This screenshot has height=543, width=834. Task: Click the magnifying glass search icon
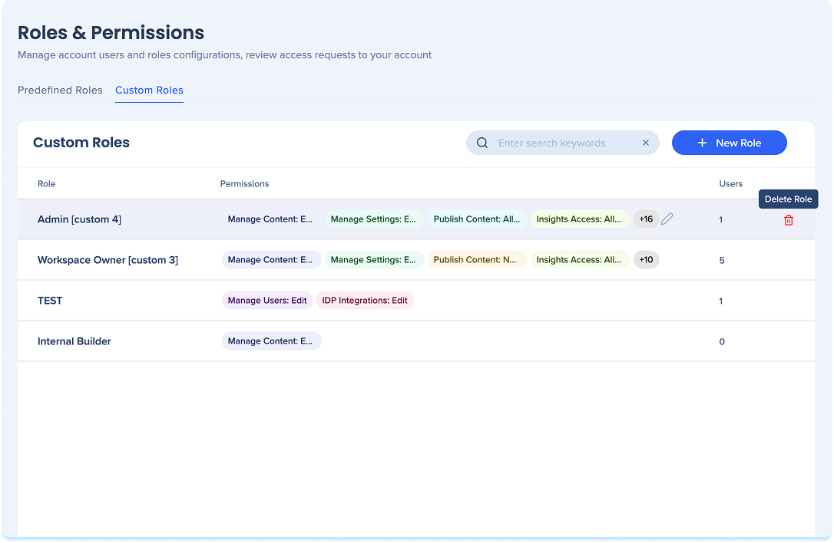(482, 143)
